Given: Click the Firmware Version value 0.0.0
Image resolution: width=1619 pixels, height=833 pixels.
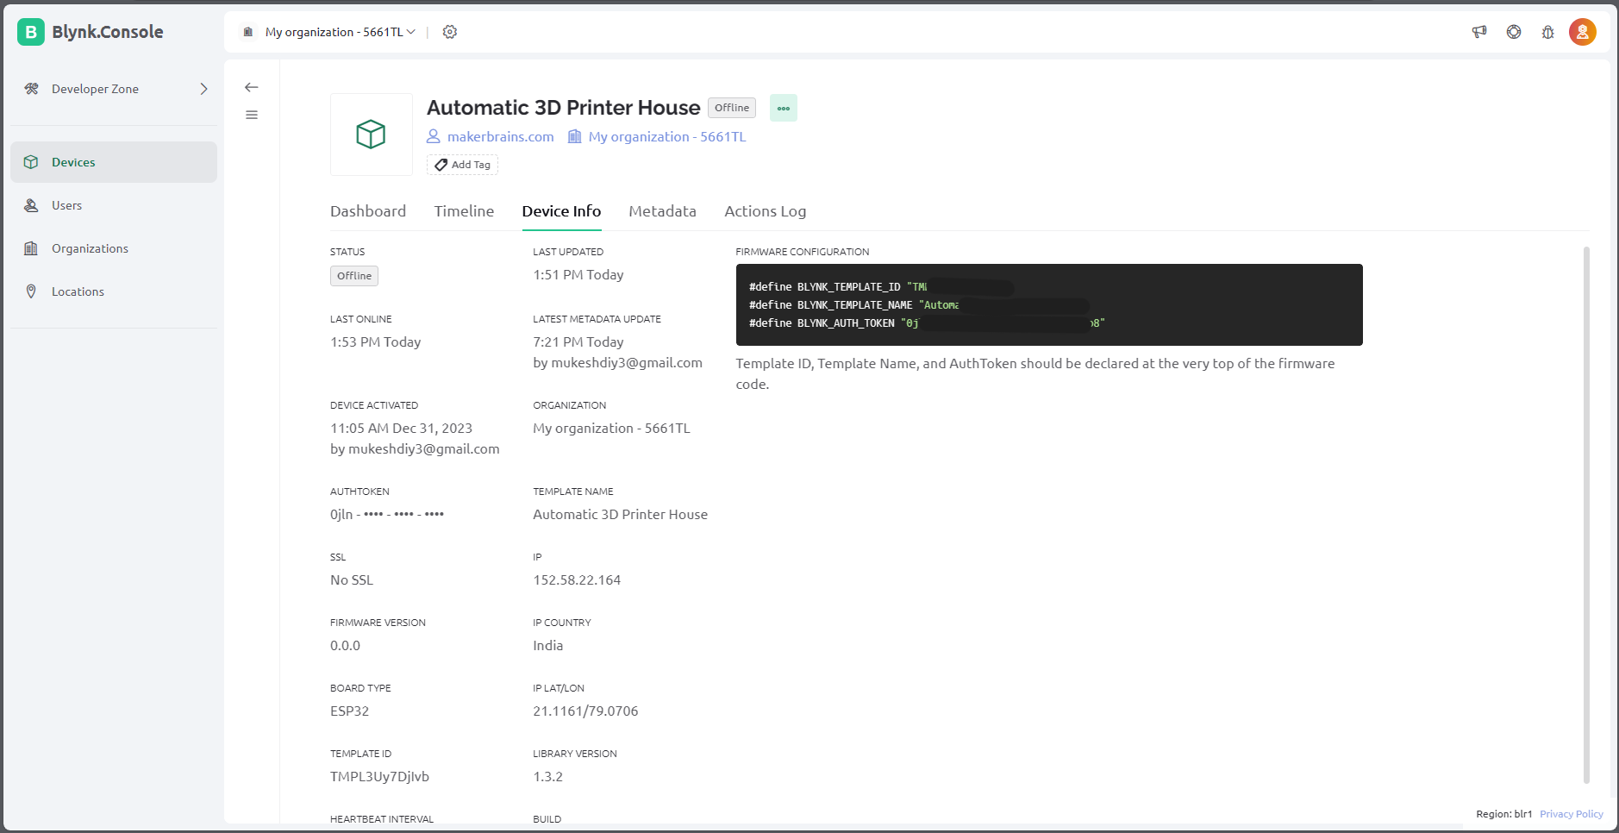Looking at the screenshot, I should click(345, 645).
